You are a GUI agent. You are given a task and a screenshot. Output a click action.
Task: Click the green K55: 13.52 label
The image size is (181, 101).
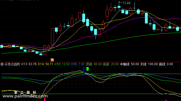click(62, 64)
